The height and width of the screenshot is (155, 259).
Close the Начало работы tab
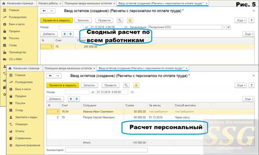[60, 3]
